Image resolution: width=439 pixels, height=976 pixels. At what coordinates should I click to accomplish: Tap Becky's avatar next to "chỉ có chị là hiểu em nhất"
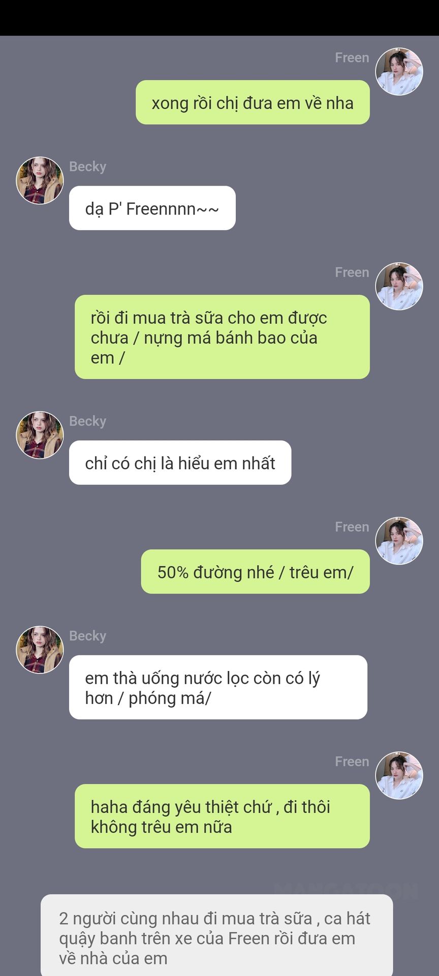40,435
